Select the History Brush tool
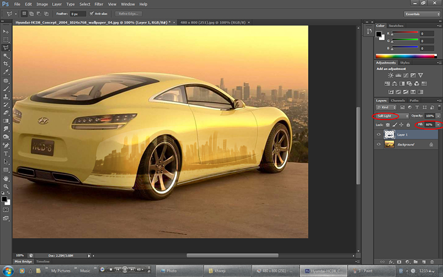The height and width of the screenshot is (277, 443). [6, 105]
